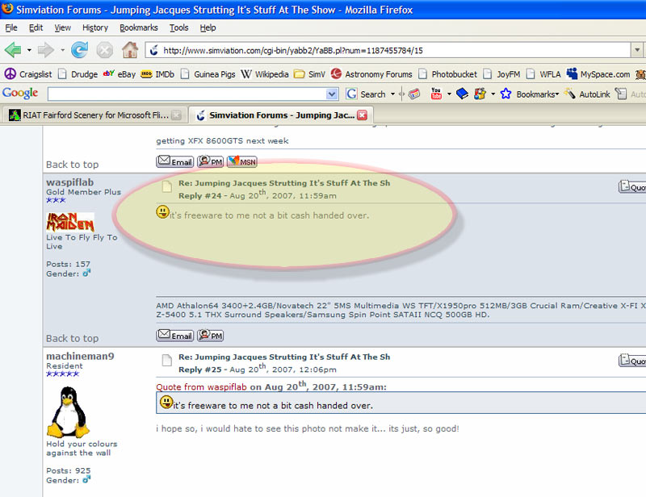
Task: Open the YouTube icon dropdown arrow
Action: pyautogui.click(x=449, y=94)
